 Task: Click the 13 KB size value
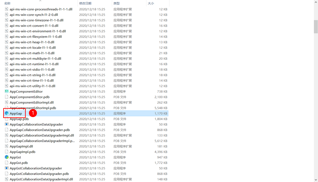[x=163, y=42]
